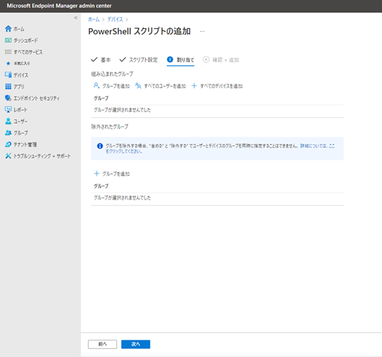
Task: Open ダッシュボード menu item
Action: 25,40
